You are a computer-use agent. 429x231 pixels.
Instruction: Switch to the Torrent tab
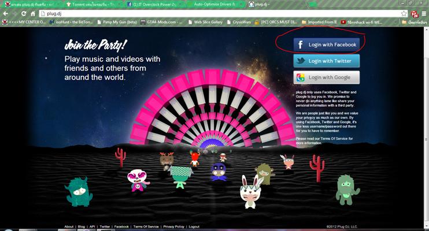[94, 5]
